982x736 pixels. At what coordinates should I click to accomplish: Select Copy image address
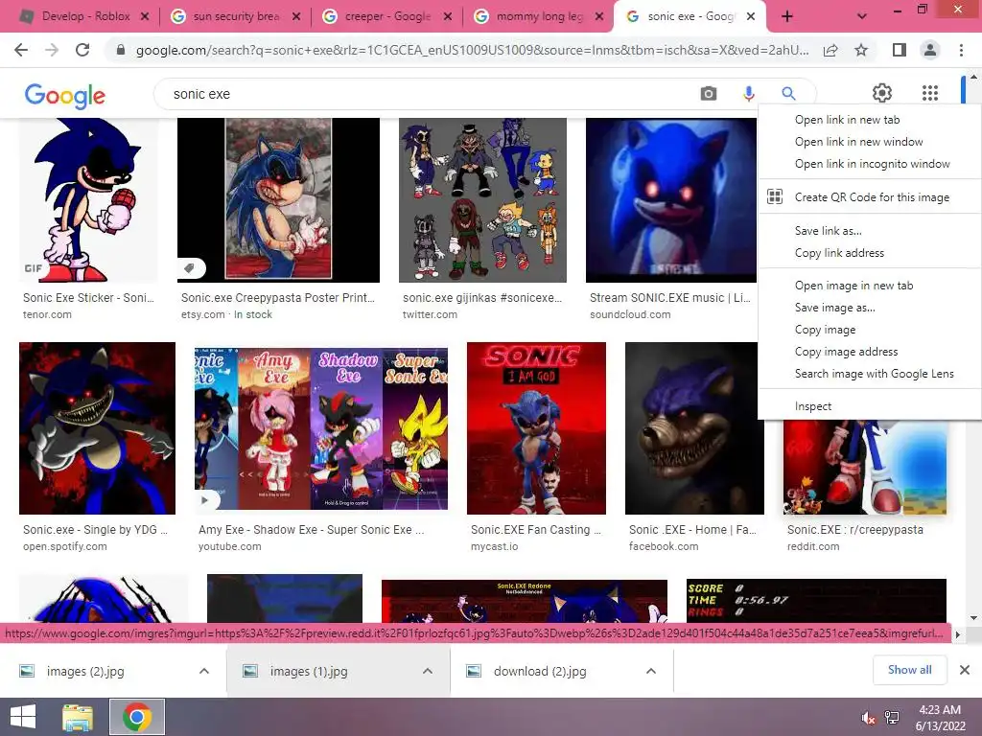(x=869, y=352)
